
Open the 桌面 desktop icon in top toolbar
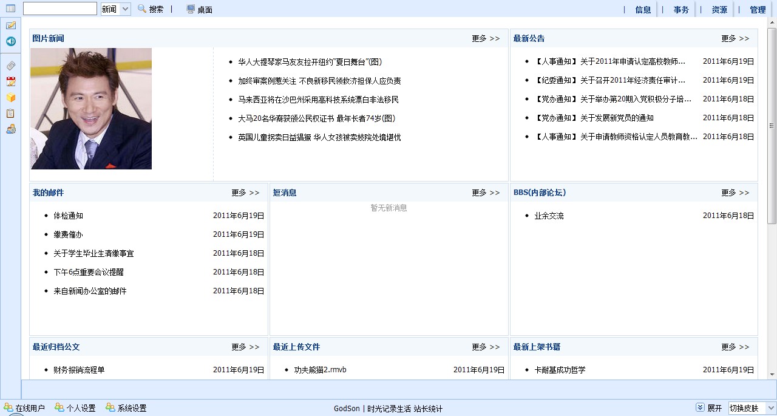click(x=200, y=9)
